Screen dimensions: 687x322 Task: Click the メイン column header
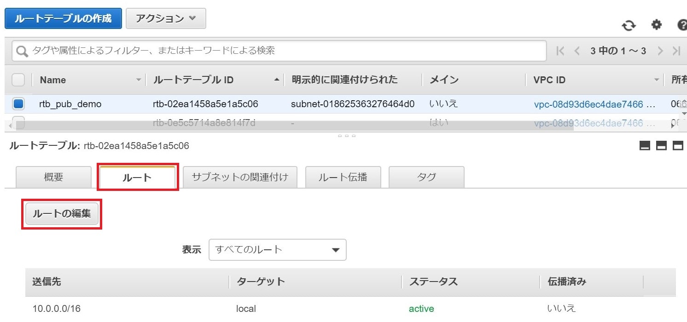(444, 80)
